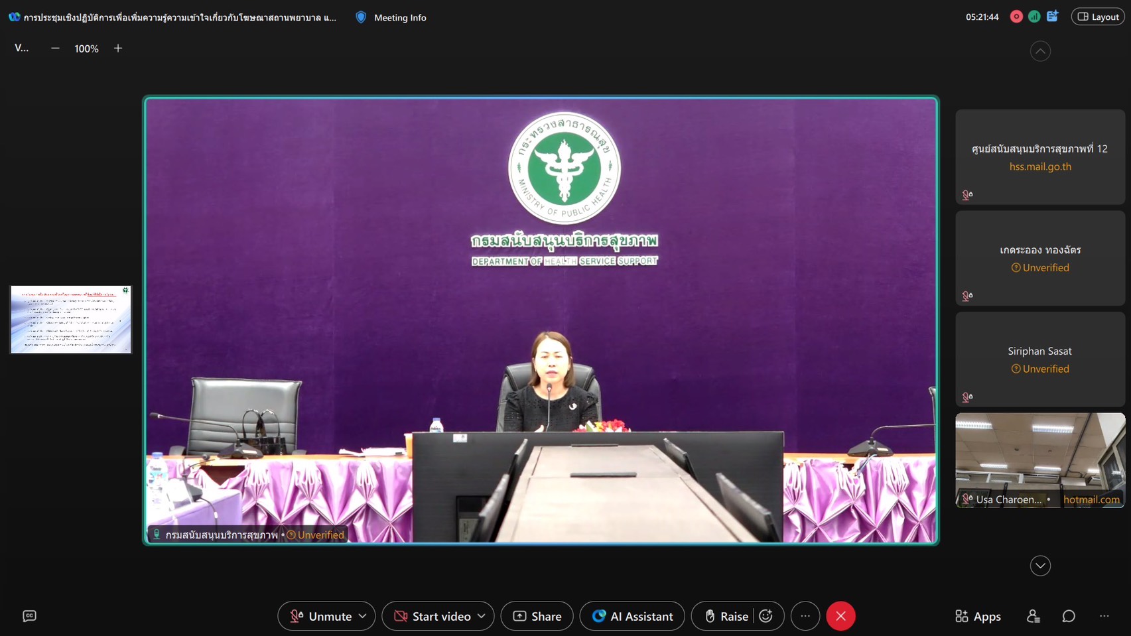The height and width of the screenshot is (636, 1131).
Task: Select the shared slide thumbnail
Action: point(71,319)
